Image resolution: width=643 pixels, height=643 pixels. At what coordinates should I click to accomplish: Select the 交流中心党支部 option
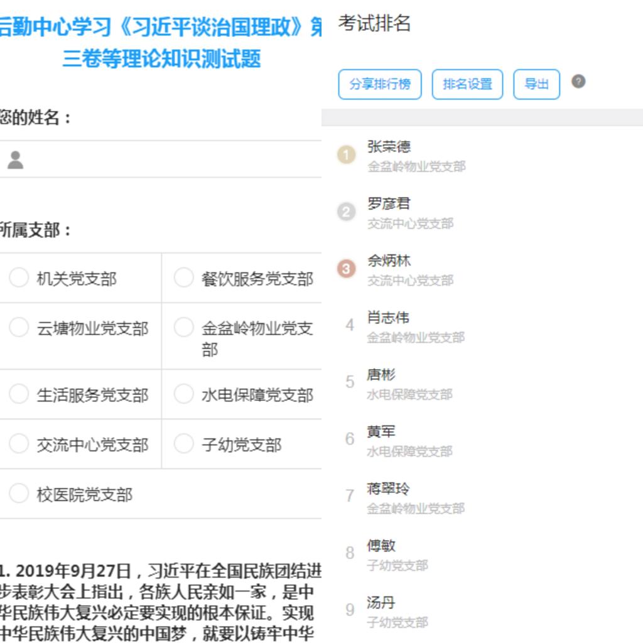coord(19,444)
